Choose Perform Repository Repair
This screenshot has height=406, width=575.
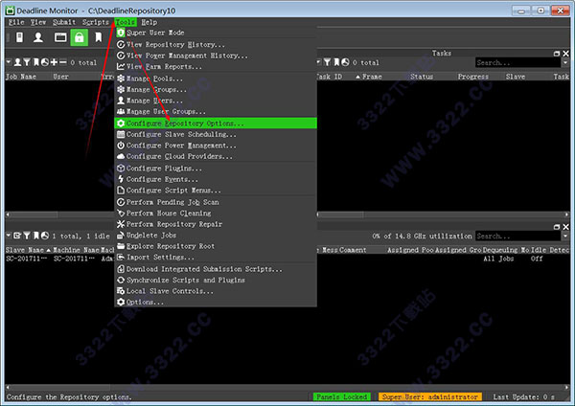216,224
